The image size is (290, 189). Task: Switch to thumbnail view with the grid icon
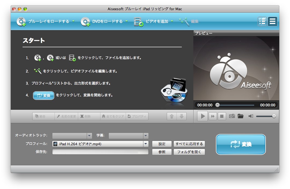[x=262, y=21]
